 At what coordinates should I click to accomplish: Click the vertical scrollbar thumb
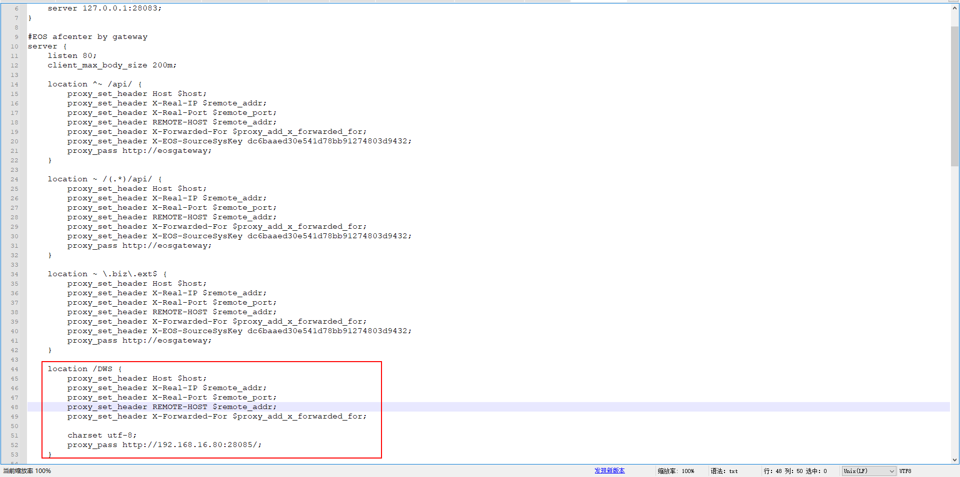tap(954, 95)
